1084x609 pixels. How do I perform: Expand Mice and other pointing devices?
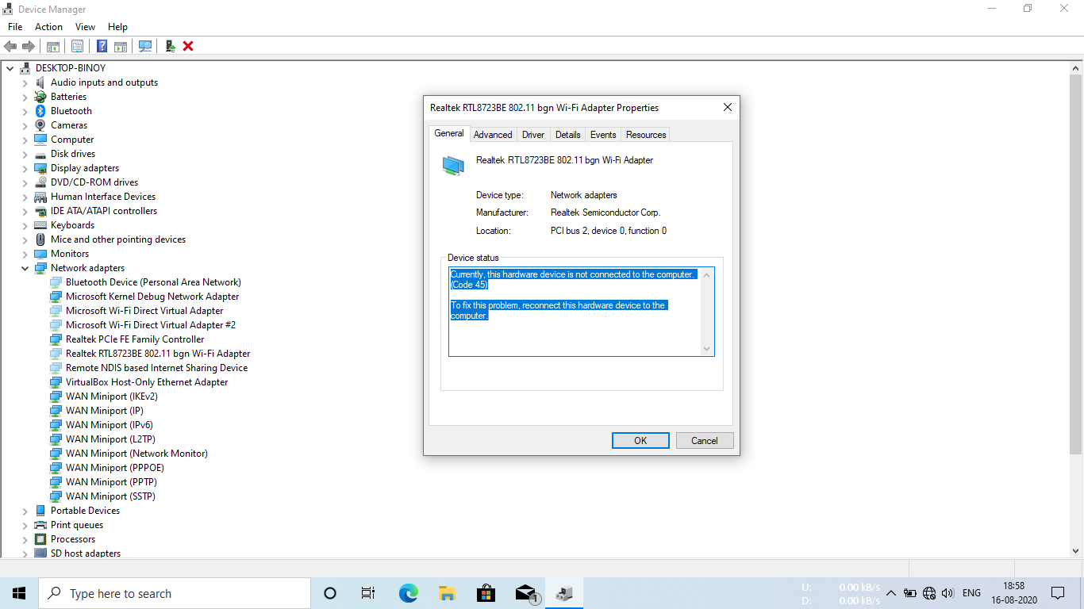click(x=25, y=239)
